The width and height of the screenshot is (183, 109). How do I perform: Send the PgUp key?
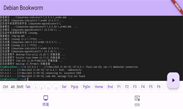point(75,87)
